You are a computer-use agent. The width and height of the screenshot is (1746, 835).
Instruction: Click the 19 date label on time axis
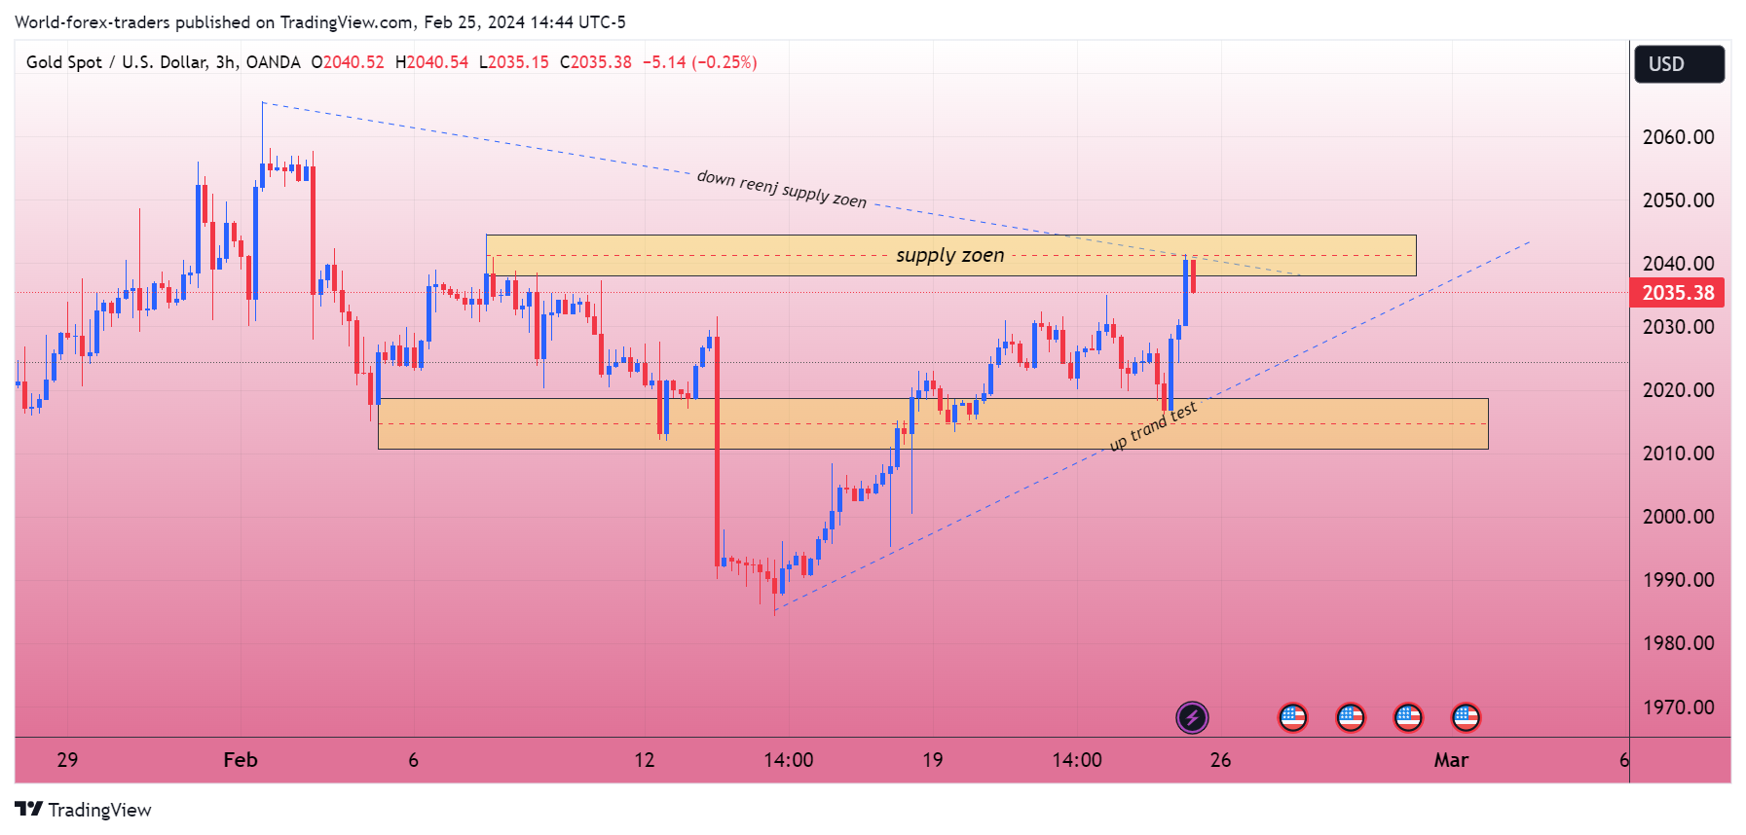point(933,760)
